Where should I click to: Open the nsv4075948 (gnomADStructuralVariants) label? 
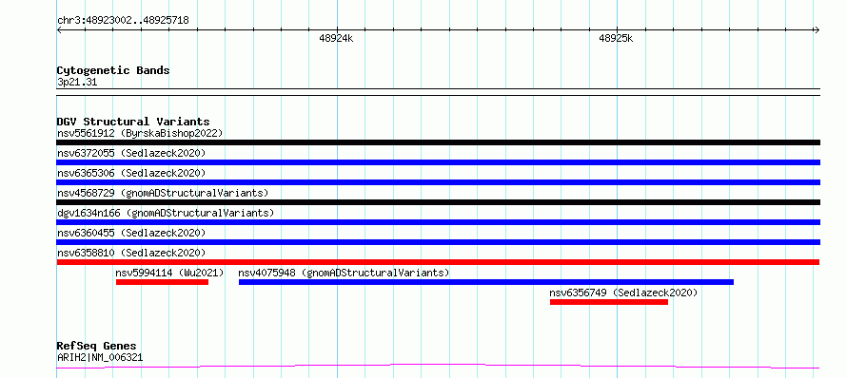coord(344,273)
